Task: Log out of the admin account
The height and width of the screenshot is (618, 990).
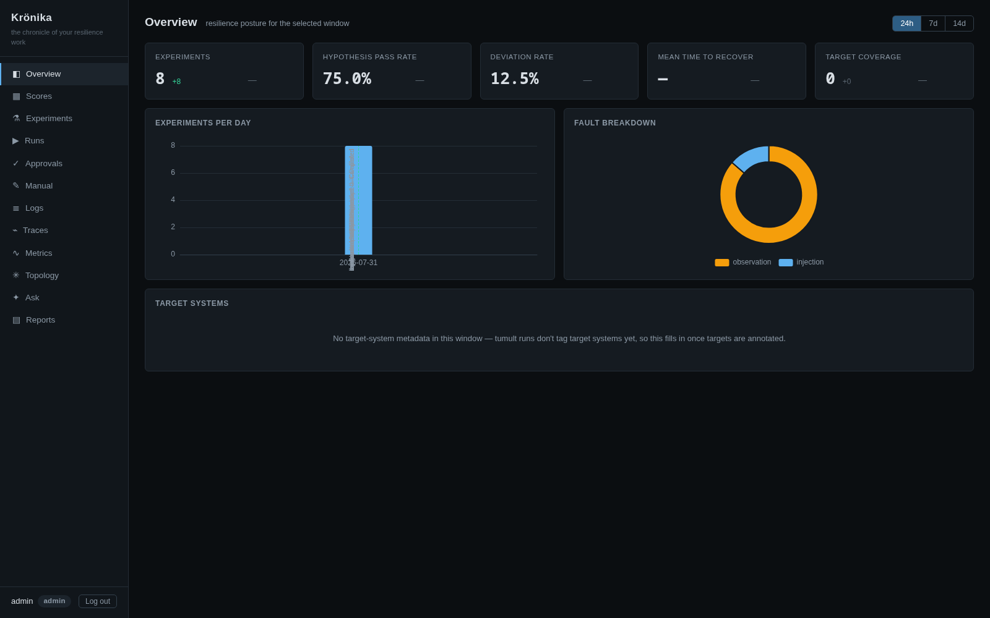Action: 98,601
